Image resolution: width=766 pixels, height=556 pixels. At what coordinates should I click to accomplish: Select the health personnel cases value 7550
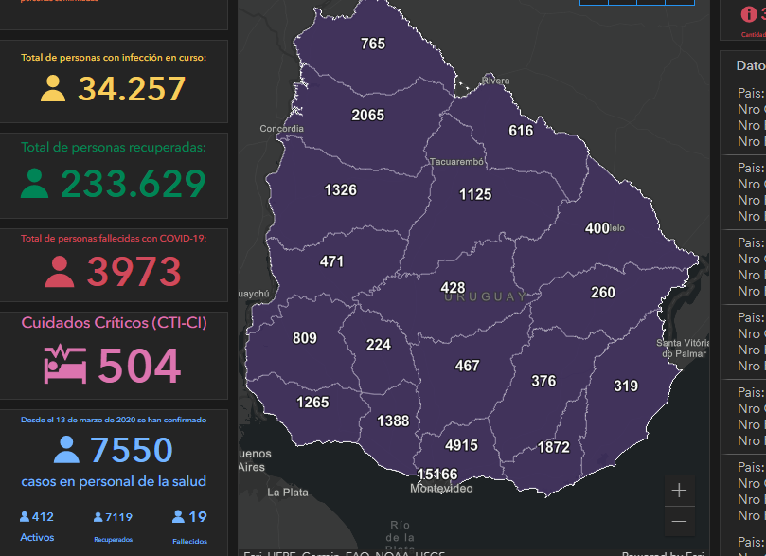[132, 450]
